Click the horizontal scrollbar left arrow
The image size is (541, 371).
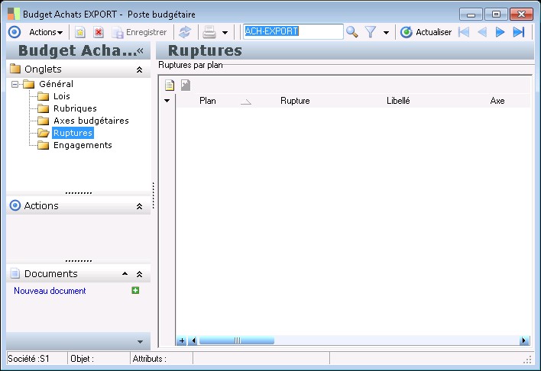[x=193, y=340]
